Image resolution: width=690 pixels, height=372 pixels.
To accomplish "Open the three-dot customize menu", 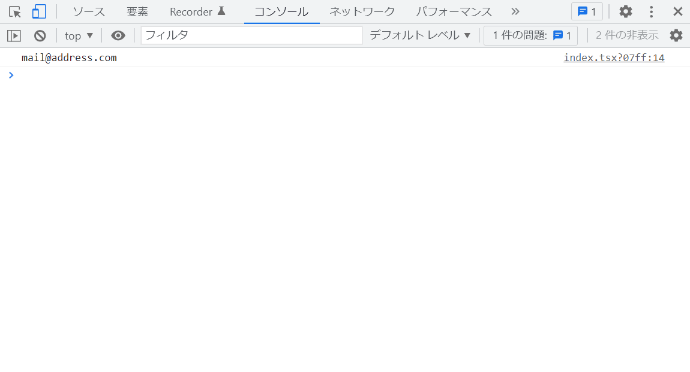I will pyautogui.click(x=651, y=12).
